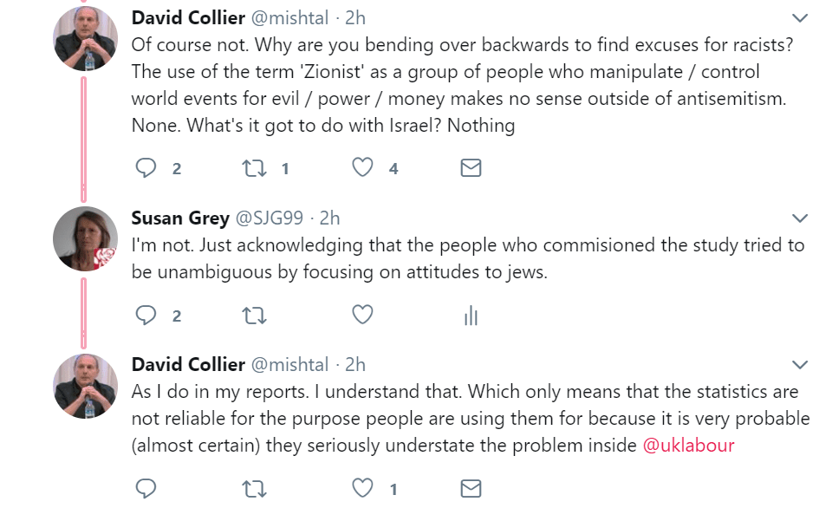View analytics for Susan Grey's tweet
Image resolution: width=832 pixels, height=508 pixels.
(471, 316)
